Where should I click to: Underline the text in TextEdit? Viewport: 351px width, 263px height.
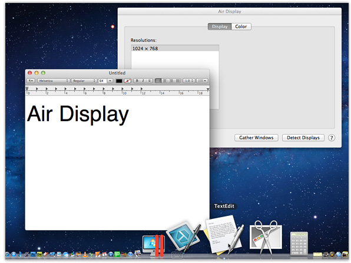point(150,81)
